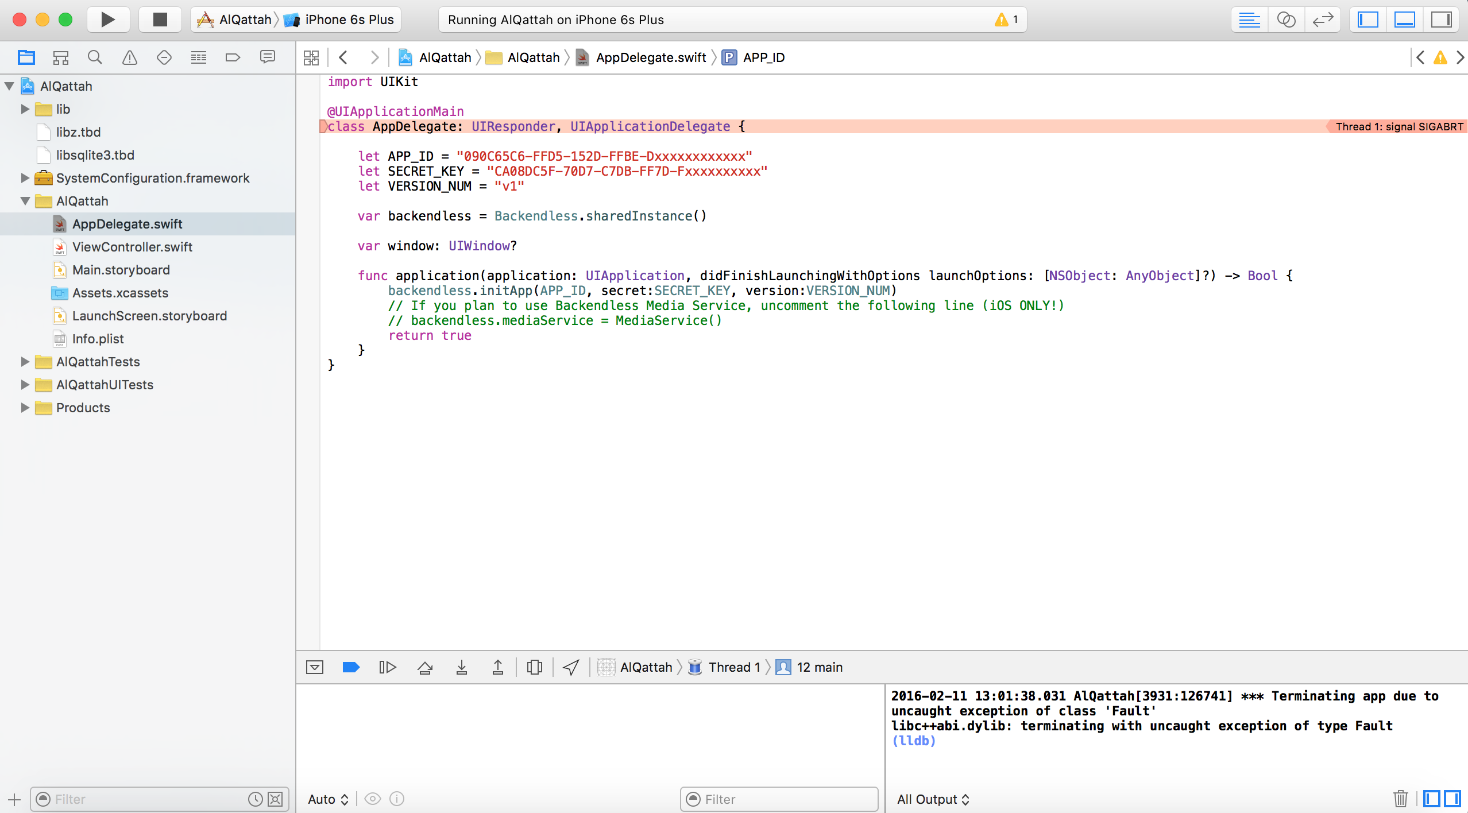The width and height of the screenshot is (1468, 813).
Task: Click the Run (play) button
Action: 108,20
